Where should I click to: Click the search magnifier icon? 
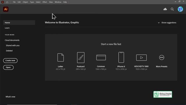tap(172, 9)
